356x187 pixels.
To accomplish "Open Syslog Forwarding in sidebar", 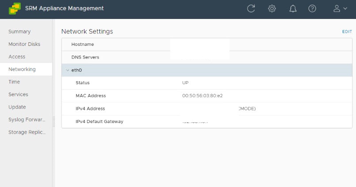I will point(27,120).
